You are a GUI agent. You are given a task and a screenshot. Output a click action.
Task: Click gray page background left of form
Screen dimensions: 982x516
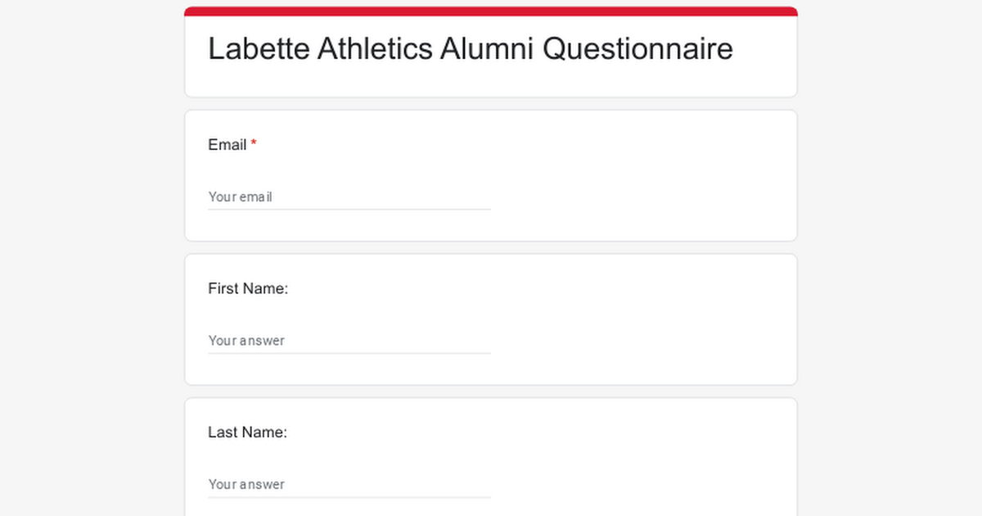point(92,258)
